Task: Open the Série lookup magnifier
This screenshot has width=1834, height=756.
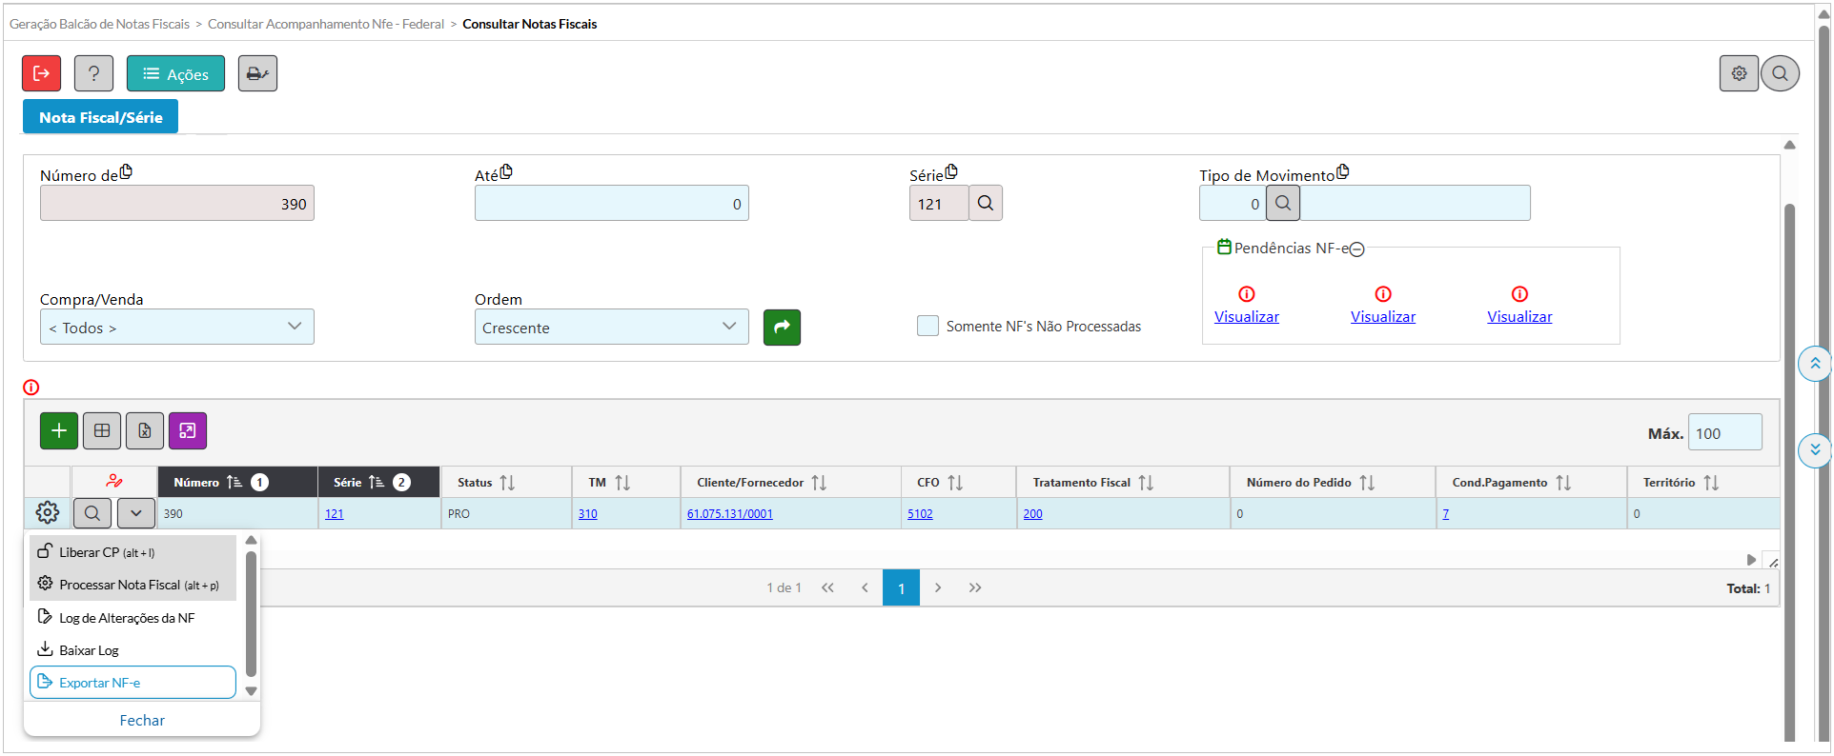Action: tap(986, 204)
